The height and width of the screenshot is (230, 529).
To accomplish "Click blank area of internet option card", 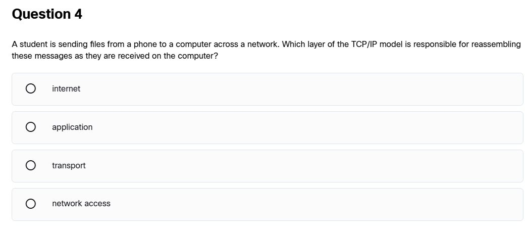I will point(303,89).
